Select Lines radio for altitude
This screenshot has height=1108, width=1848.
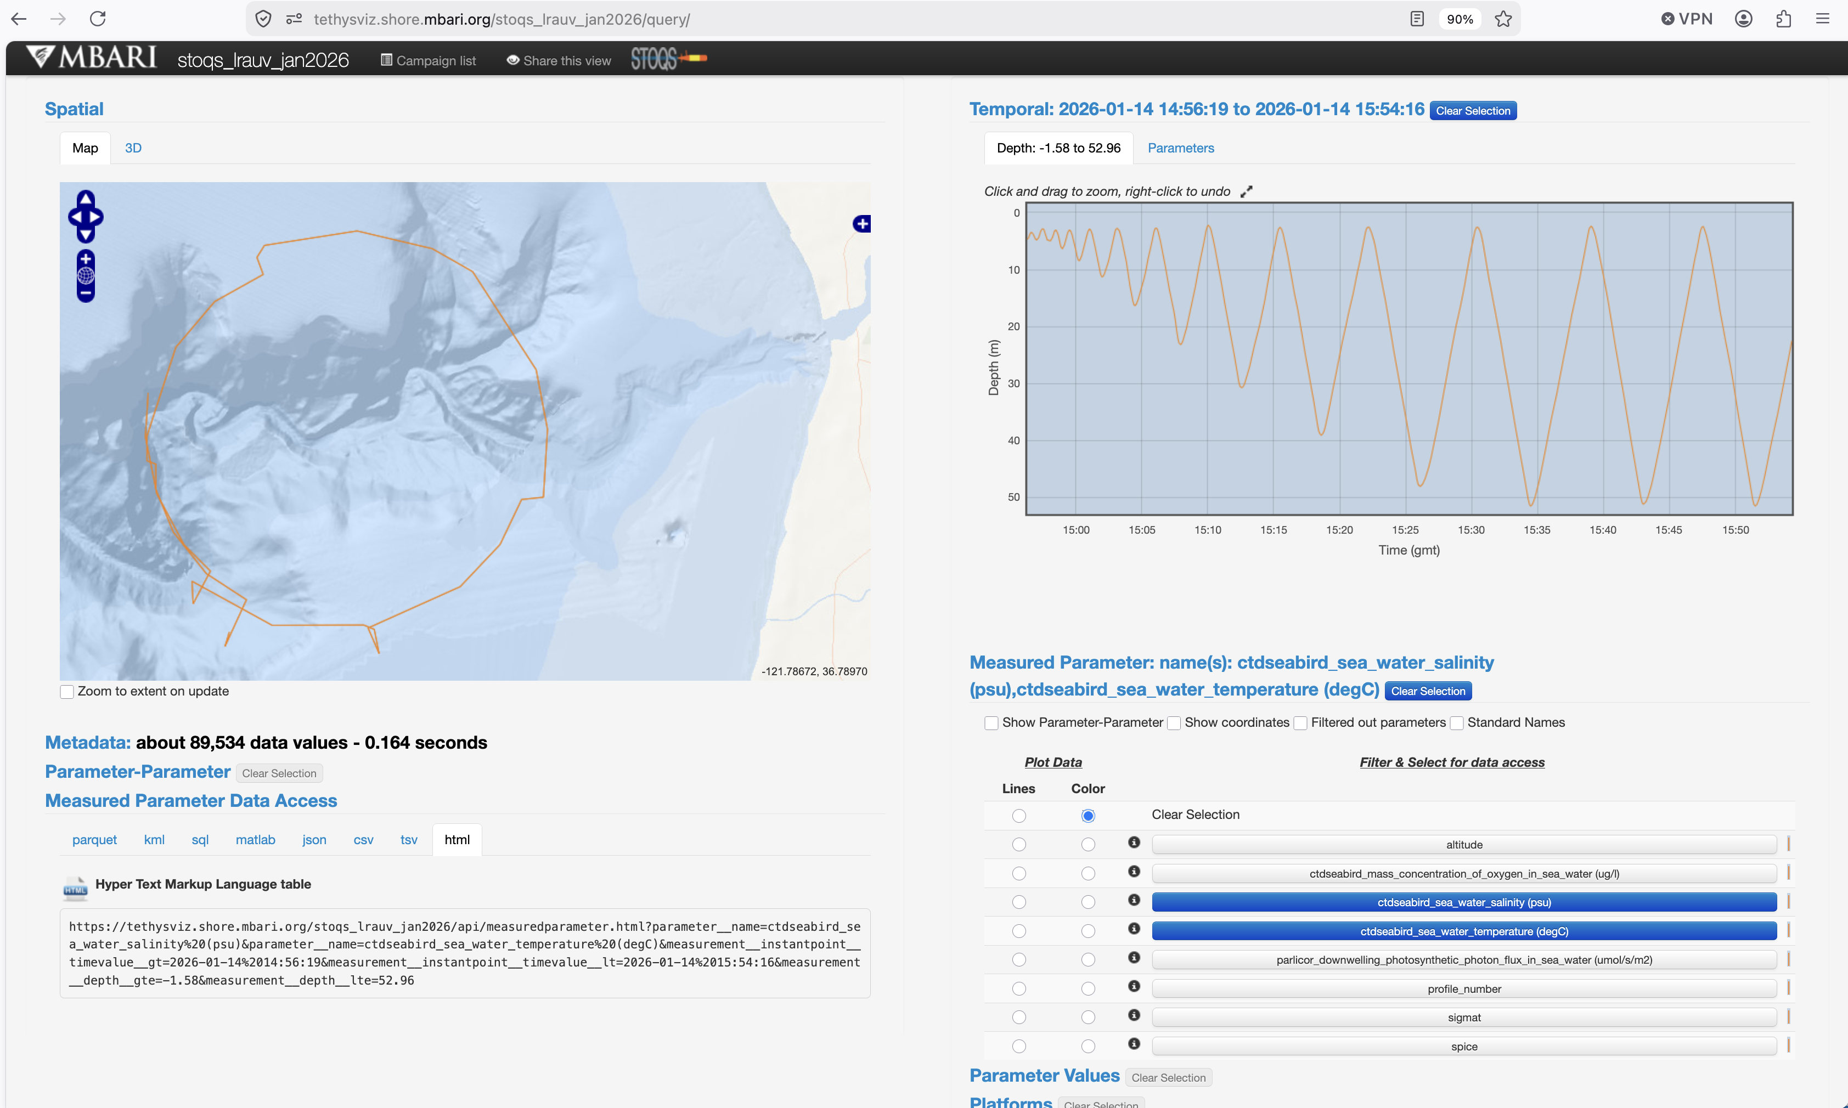[1019, 845]
